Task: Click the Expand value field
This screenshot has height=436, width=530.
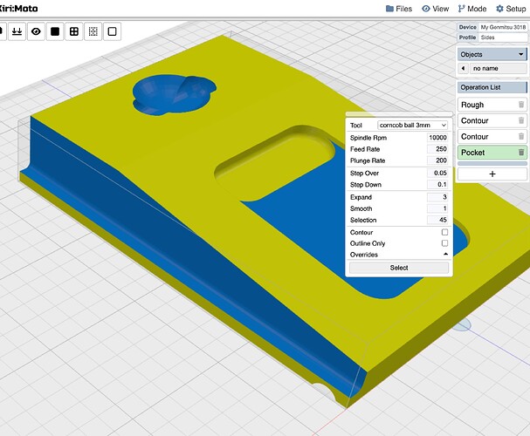Action: coord(437,197)
